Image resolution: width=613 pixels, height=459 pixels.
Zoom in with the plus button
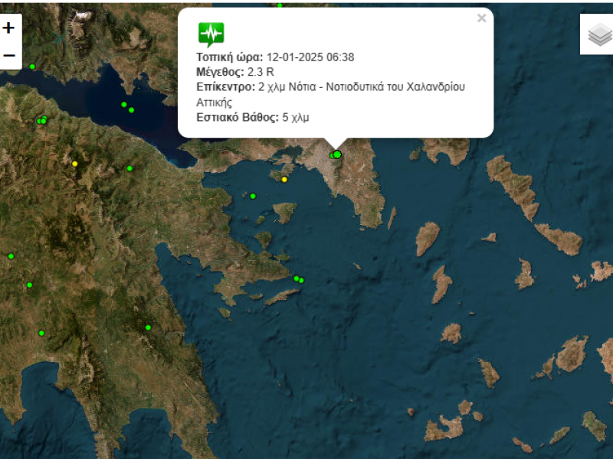click(x=8, y=28)
